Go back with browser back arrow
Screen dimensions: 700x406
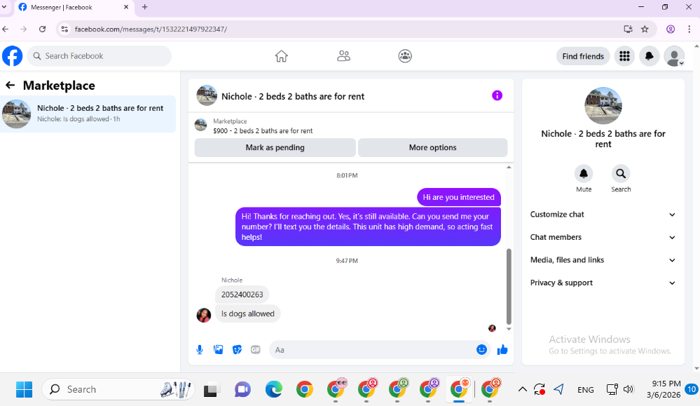(6, 29)
